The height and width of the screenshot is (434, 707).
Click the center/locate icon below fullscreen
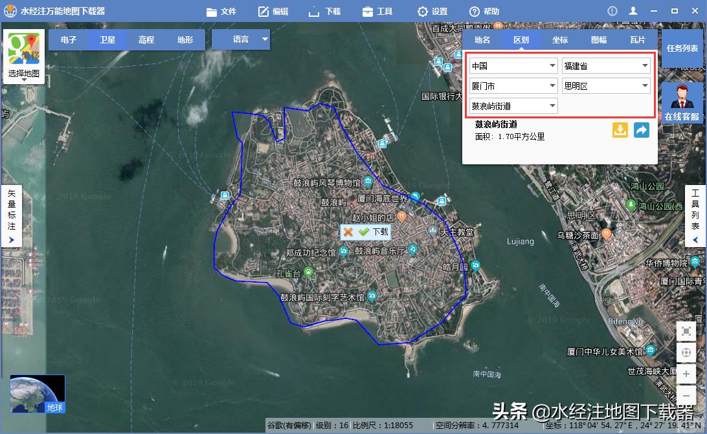(x=686, y=353)
